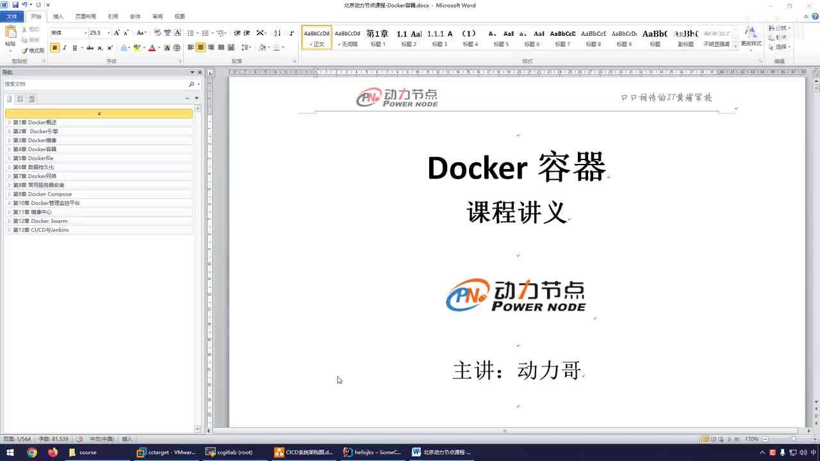The height and width of the screenshot is (461, 820).
Task: Toggle character border button
Action: (177, 33)
